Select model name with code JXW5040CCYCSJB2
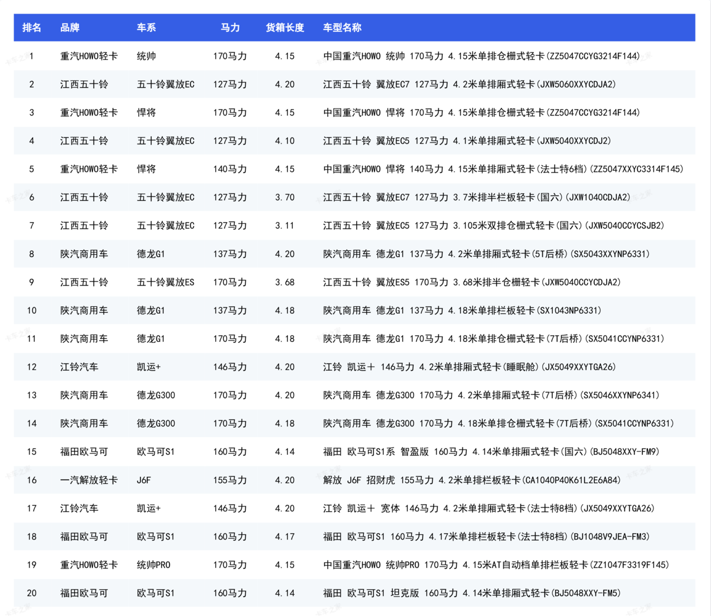The height and width of the screenshot is (616, 711). pyautogui.click(x=494, y=226)
